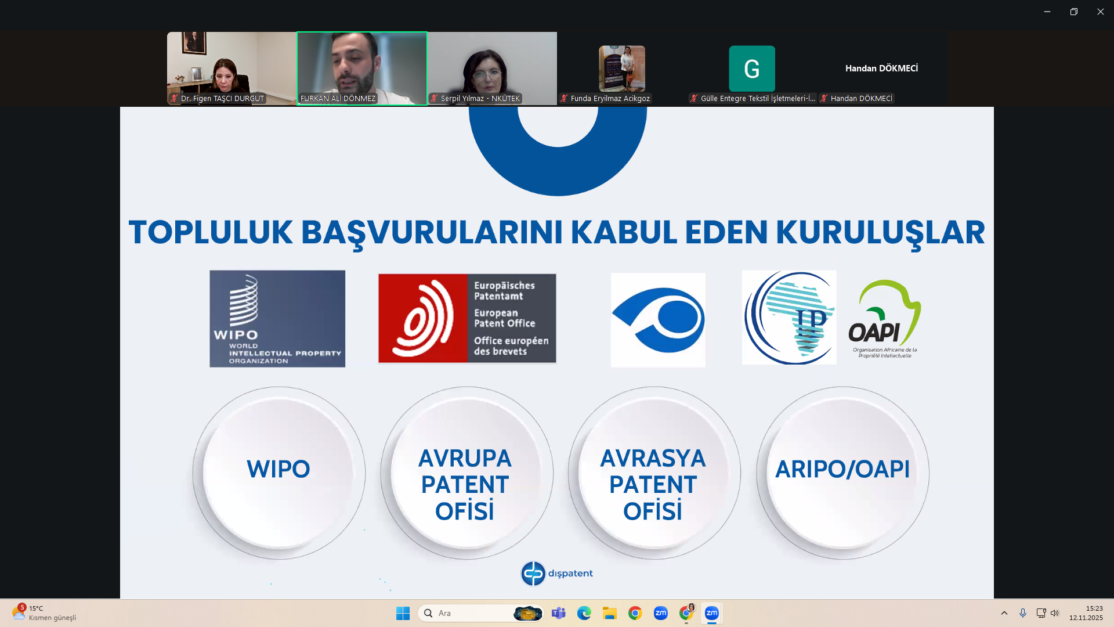
Task: Click Funda Eryilmaz Acikgoz participant tile
Action: (622, 69)
